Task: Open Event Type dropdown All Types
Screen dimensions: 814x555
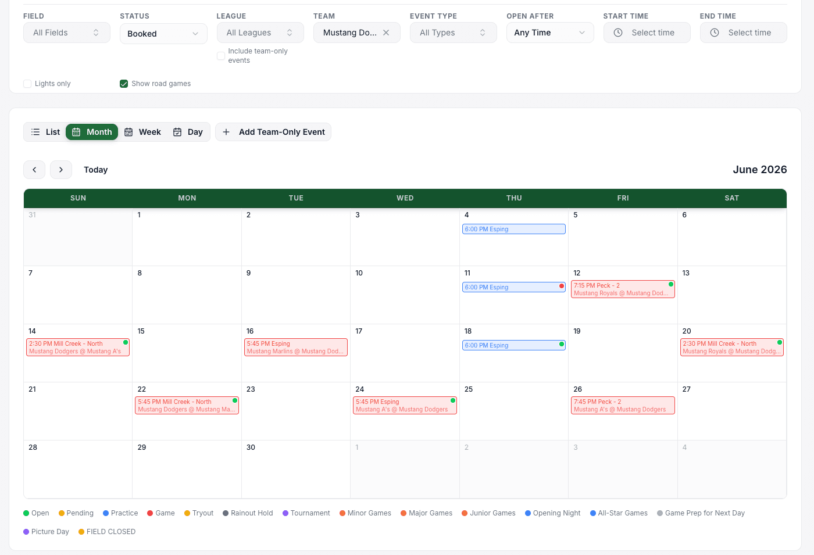Action: click(454, 33)
